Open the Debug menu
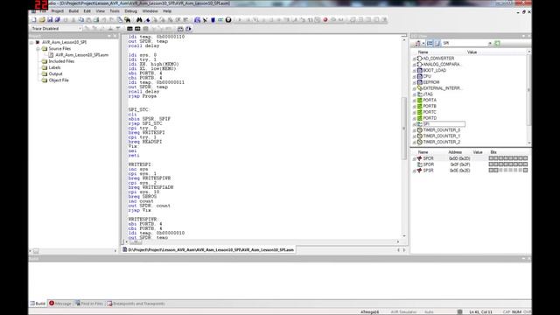 click(x=130, y=11)
